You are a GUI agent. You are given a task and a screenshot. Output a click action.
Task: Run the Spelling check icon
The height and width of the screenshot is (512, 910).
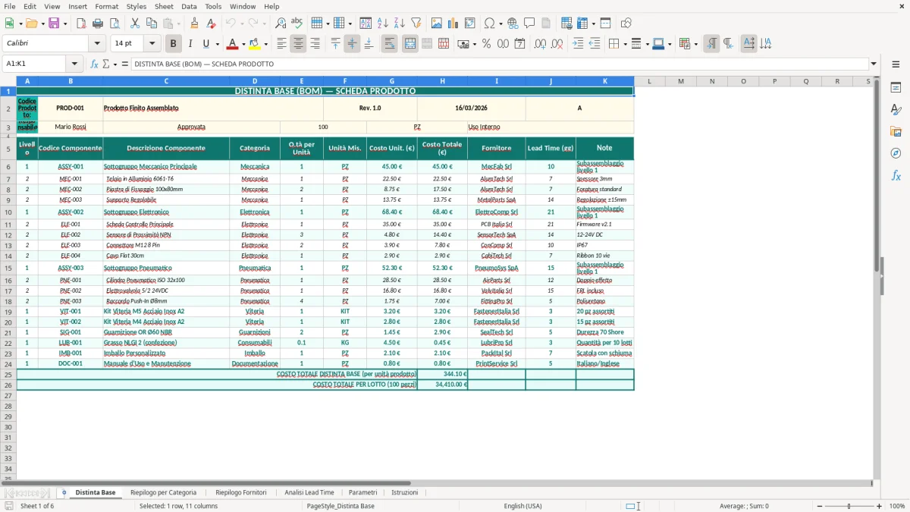point(297,24)
